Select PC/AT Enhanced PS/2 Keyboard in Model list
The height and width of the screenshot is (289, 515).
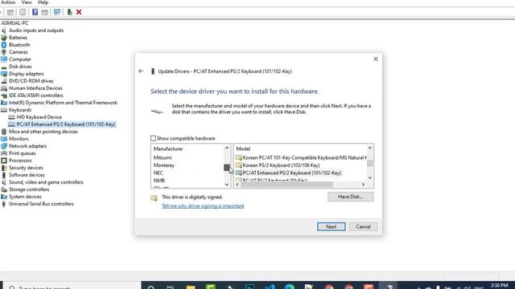pyautogui.click(x=292, y=173)
